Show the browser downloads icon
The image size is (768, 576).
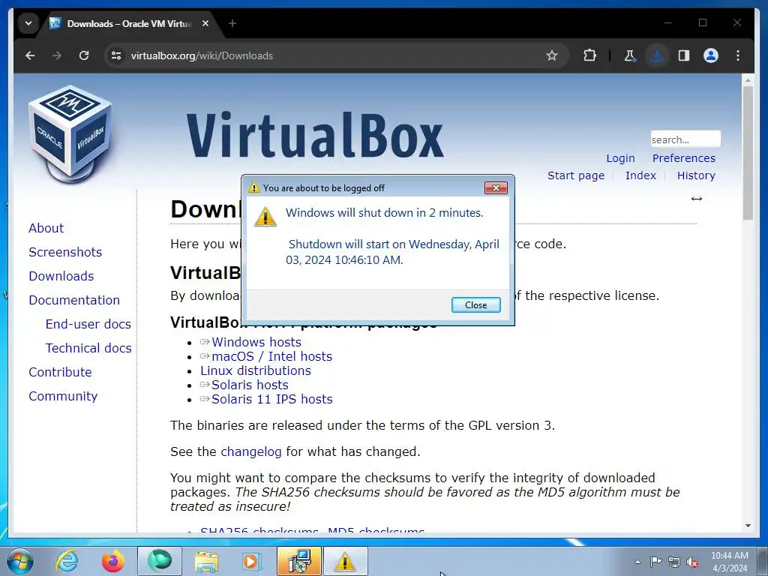pyautogui.click(x=657, y=55)
